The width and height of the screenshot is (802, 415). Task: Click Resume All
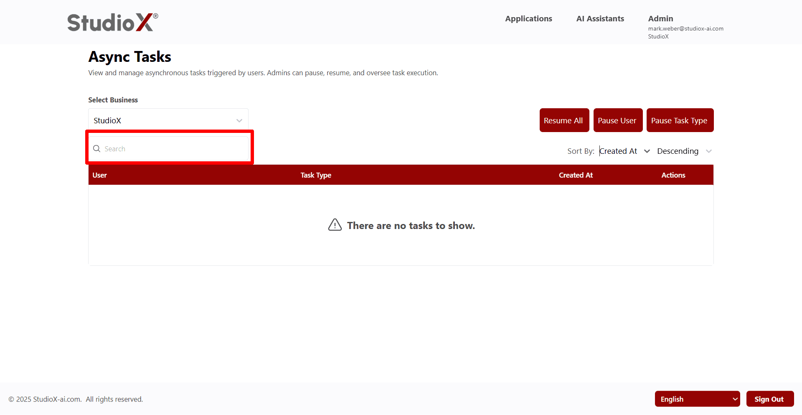(564, 120)
